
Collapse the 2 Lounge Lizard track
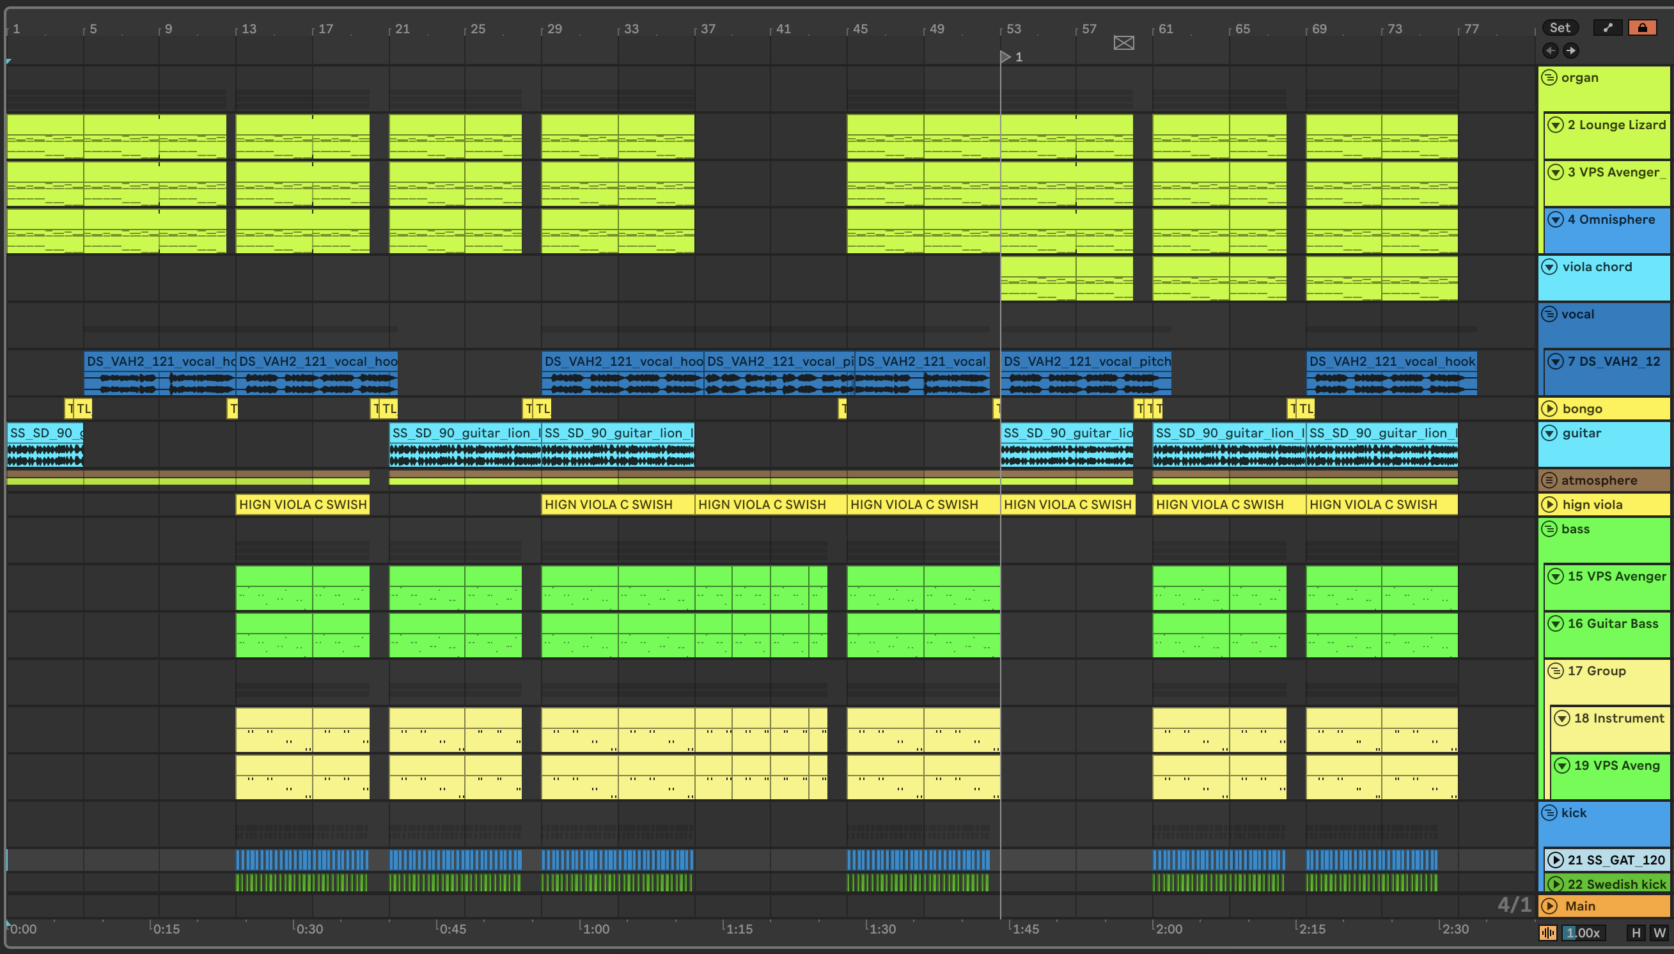point(1556,125)
